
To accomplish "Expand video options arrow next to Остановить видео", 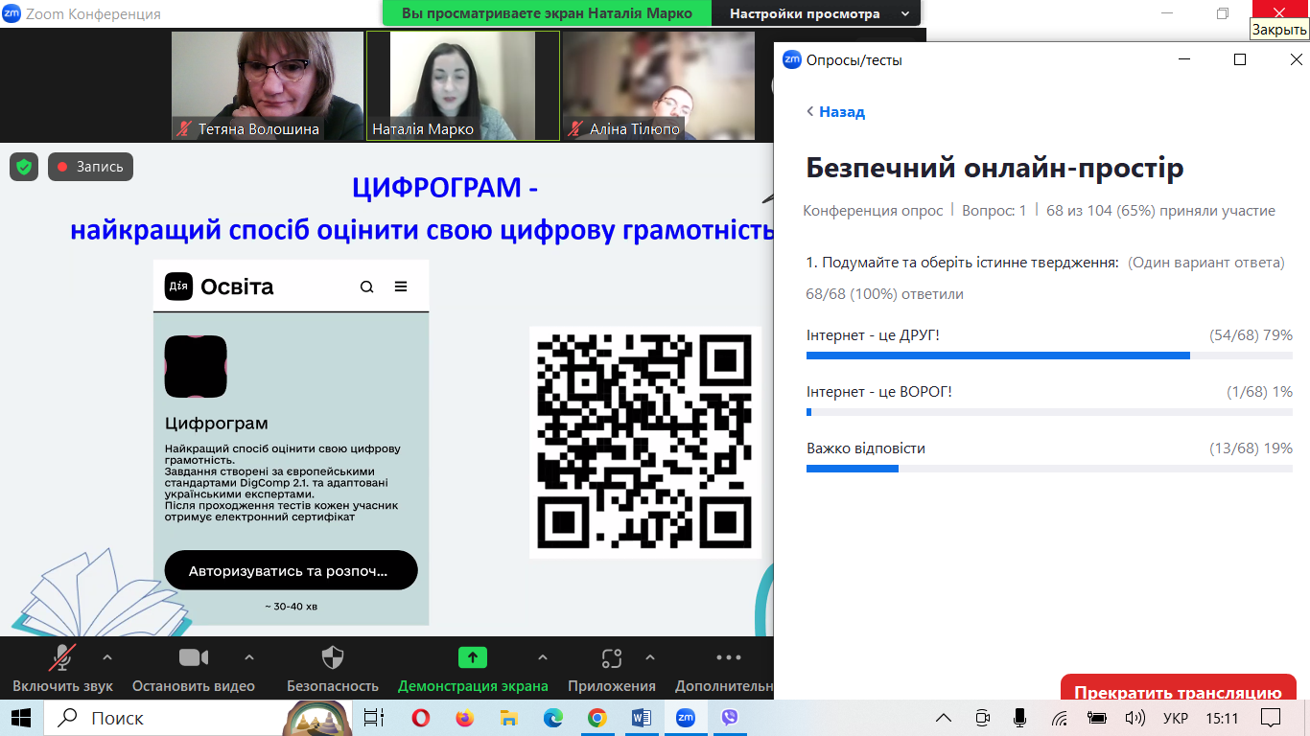I will click(249, 657).
